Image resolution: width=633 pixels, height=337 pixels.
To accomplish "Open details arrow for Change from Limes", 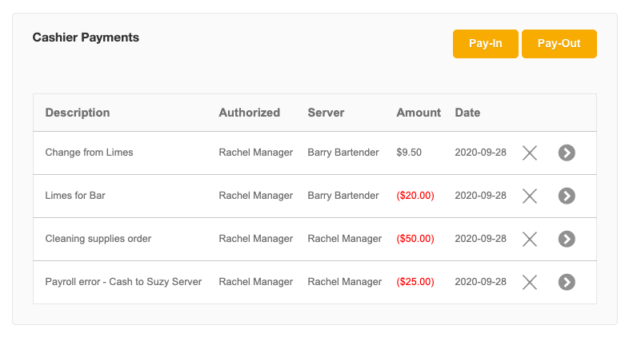I will click(567, 153).
